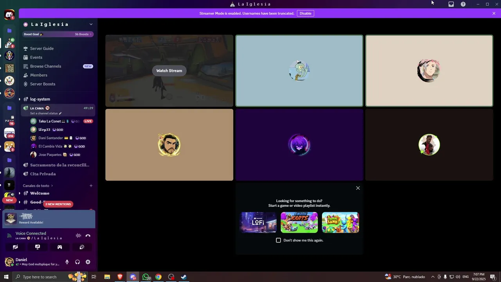Screen dimensions: 501x282
Task: Join Sacramento de la reconcili... voice channel
Action: pos(58,165)
